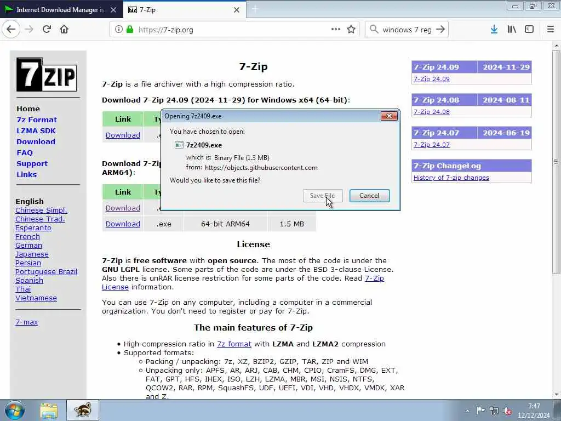Viewport: 561px width, 421px height.
Task: Switch language to Chinese Simpl.
Action: [41, 210]
